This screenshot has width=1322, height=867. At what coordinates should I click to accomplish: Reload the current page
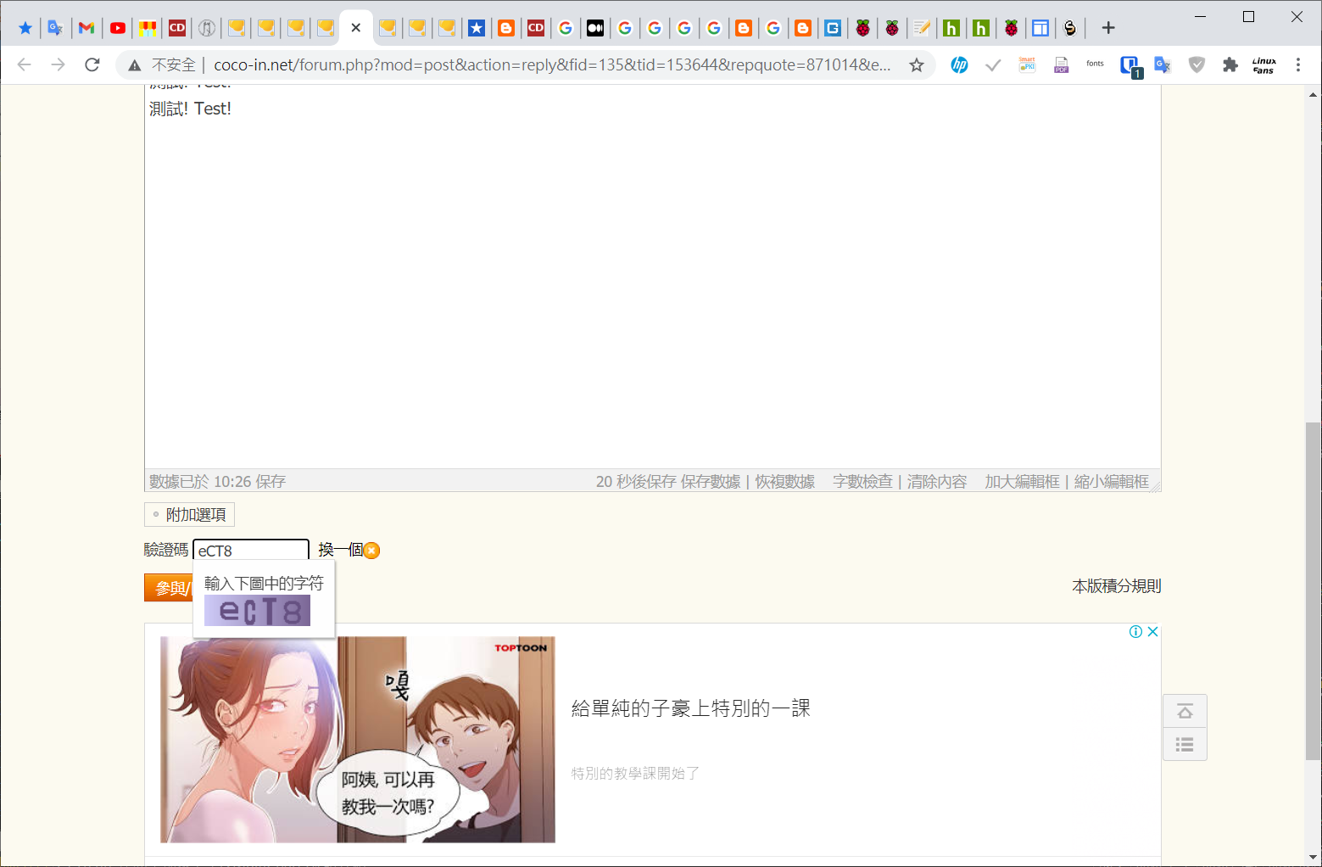click(x=92, y=64)
